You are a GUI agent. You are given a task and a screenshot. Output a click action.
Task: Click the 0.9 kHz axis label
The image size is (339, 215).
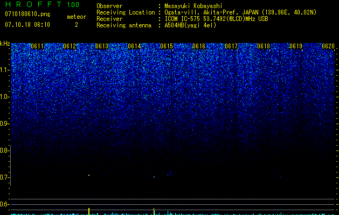pyautogui.click(x=4, y=124)
